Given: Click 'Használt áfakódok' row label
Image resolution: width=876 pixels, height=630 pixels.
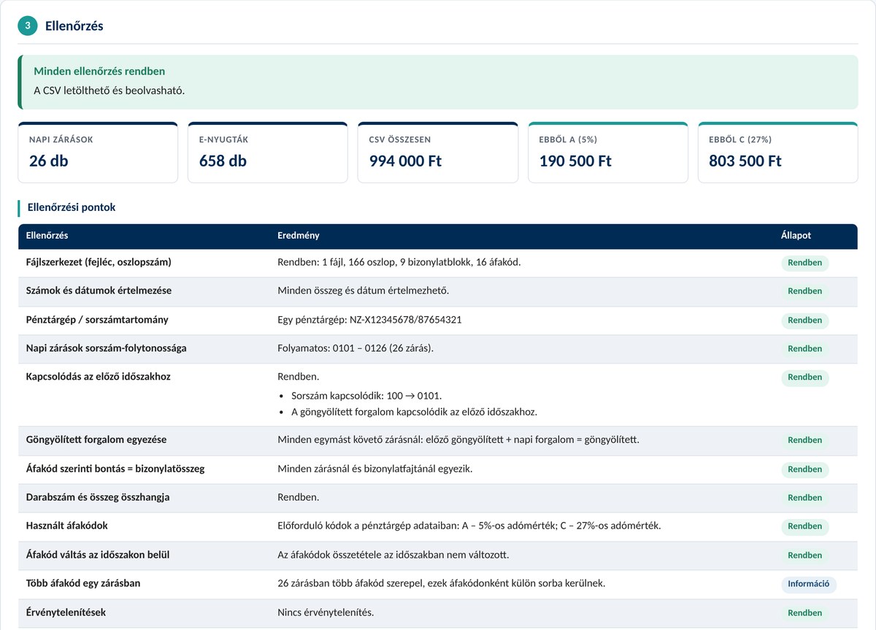Looking at the screenshot, I should pos(67,526).
